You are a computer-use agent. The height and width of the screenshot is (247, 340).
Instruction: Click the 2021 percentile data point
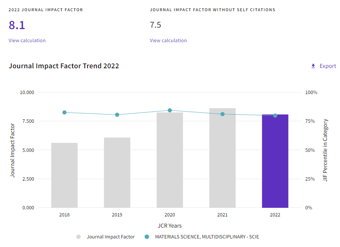coord(222,114)
